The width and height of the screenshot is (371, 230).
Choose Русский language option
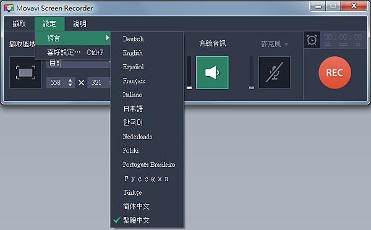click(x=147, y=179)
